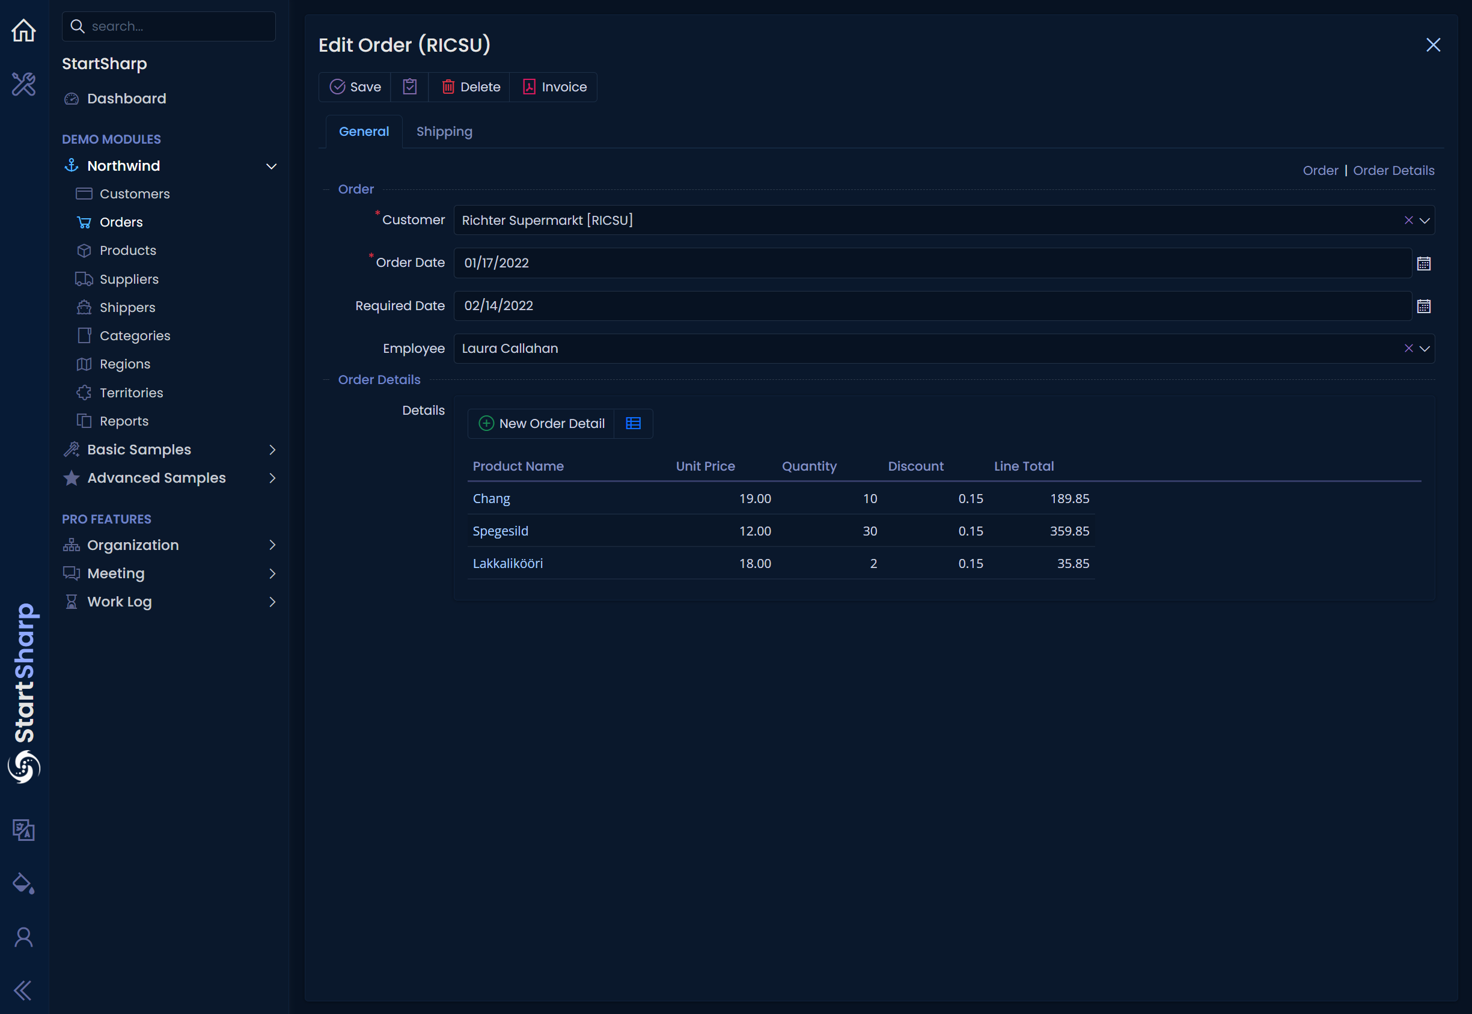Collapse the sidebar with double-chevron icon

[x=23, y=991]
